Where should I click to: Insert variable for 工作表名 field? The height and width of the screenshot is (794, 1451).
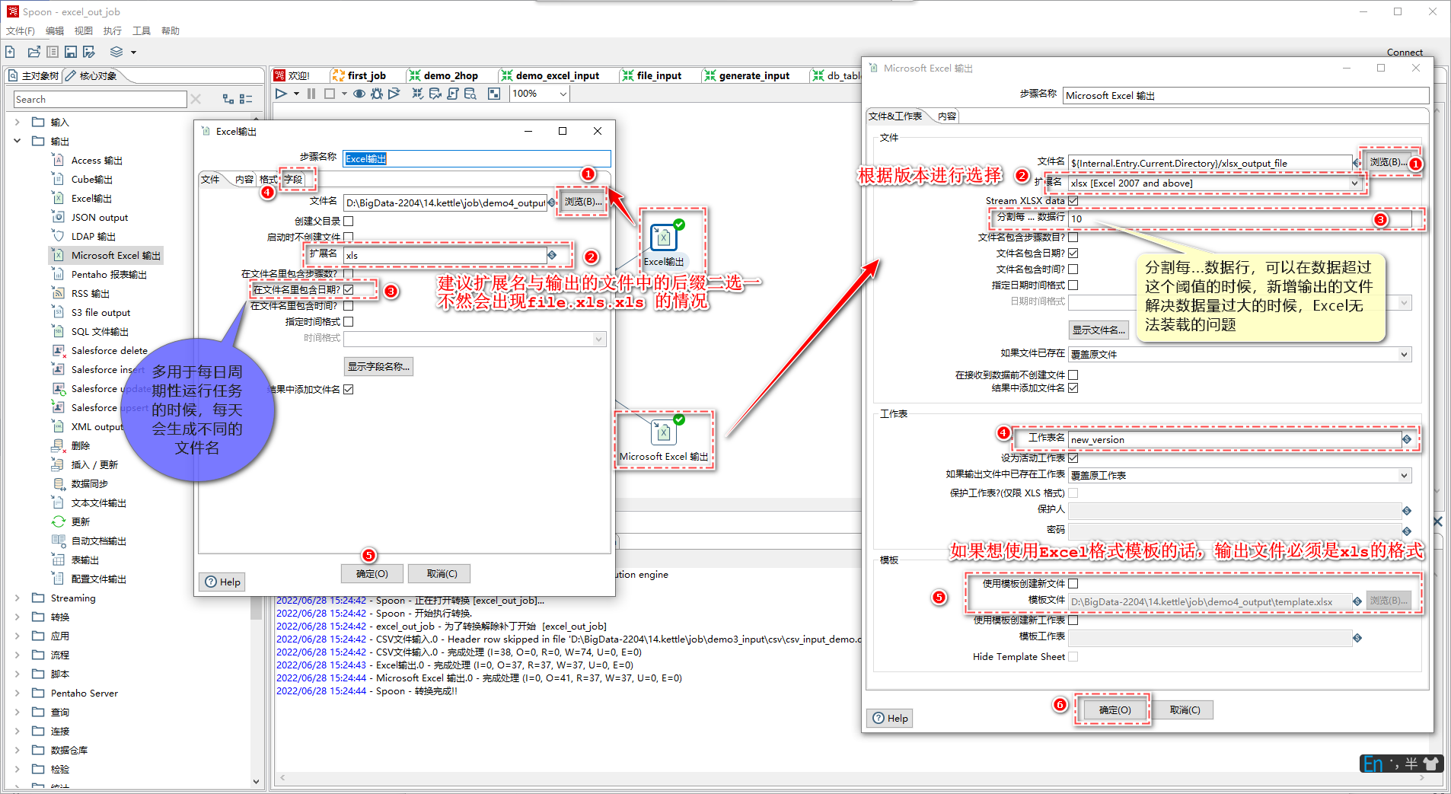1407,439
